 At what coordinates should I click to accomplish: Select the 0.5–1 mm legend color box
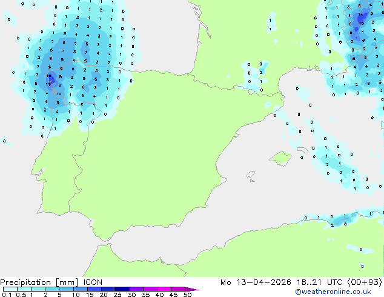pos(24,289)
